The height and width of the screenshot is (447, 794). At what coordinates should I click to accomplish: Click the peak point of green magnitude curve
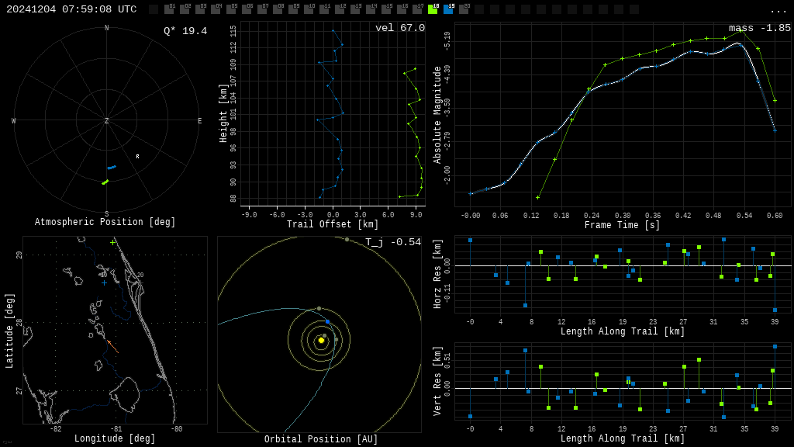click(x=740, y=30)
